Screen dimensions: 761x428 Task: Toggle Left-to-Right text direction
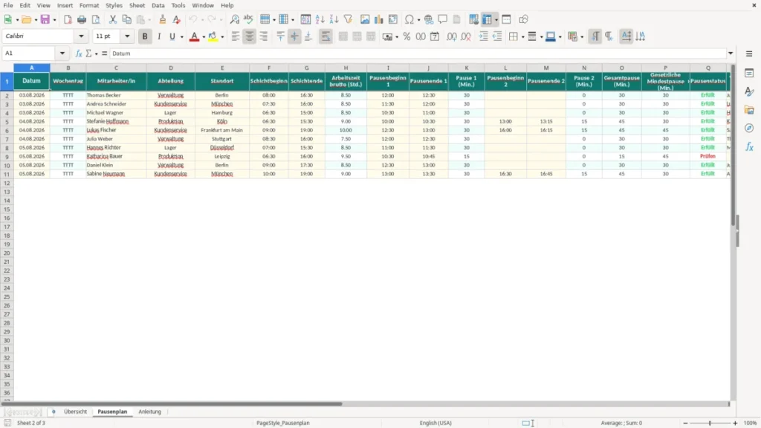tap(595, 36)
